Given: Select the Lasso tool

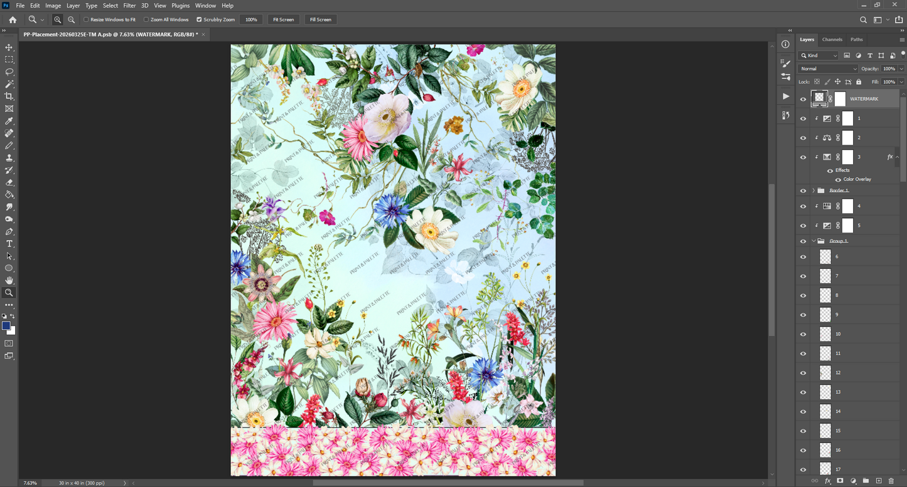Looking at the screenshot, I should (9, 71).
